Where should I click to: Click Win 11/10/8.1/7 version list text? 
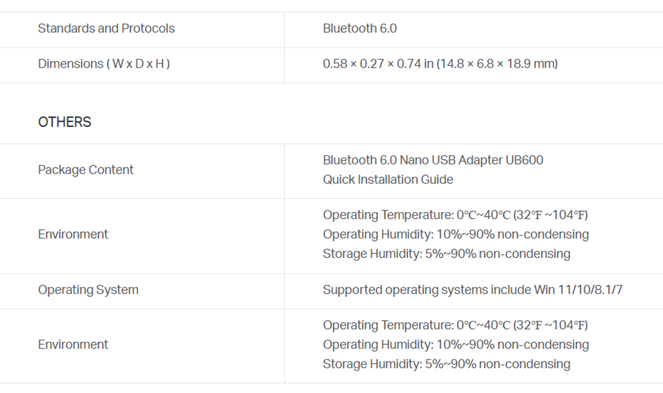click(578, 290)
